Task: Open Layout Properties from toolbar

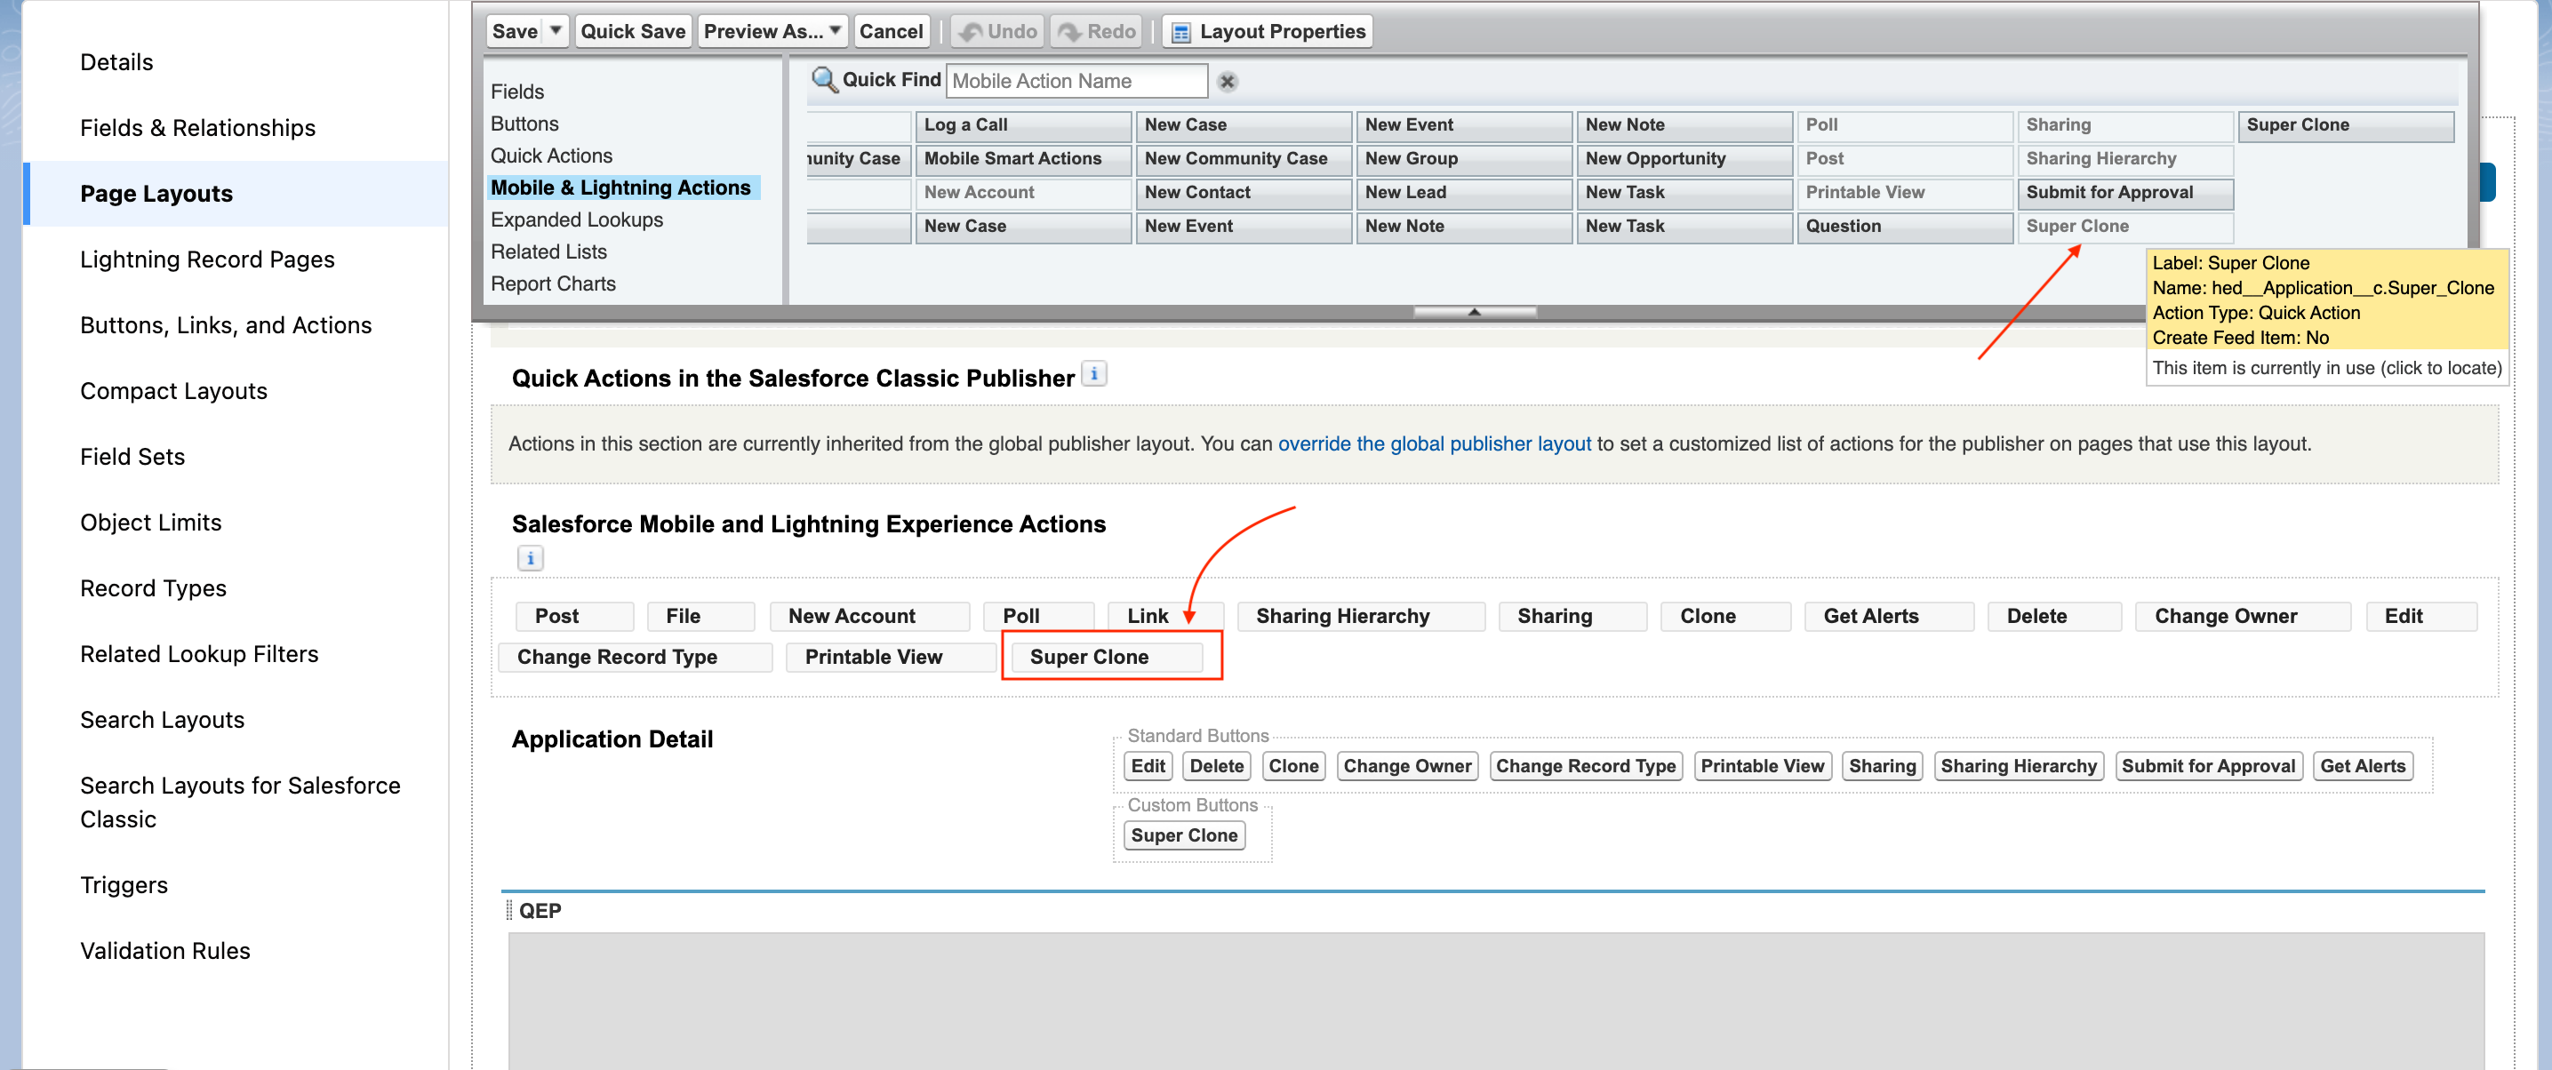Action: [1267, 31]
